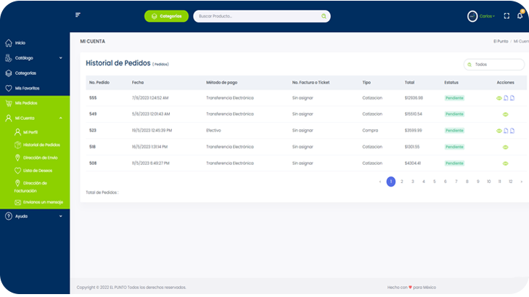
Task: Click the Mis Favoritos heart icon
Action: click(x=9, y=88)
